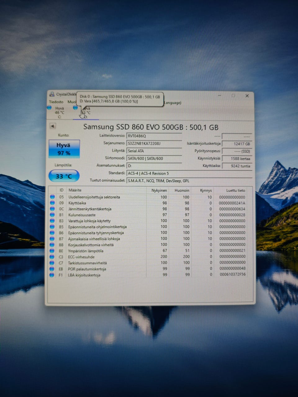Click the 33 °C temperature button

(x=64, y=176)
